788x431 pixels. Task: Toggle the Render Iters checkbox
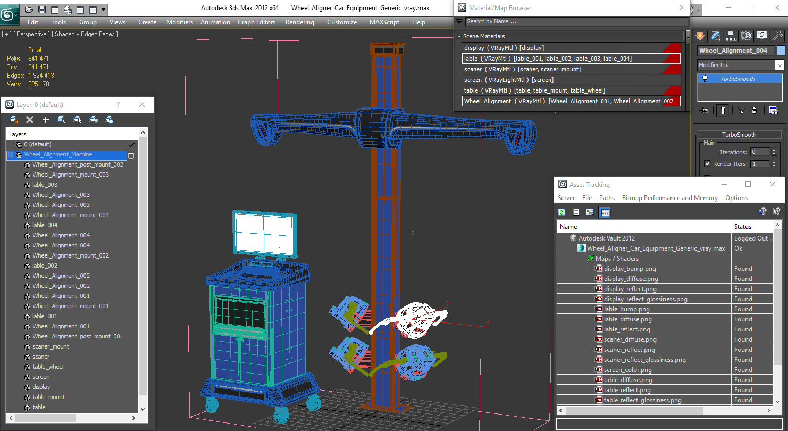[707, 164]
